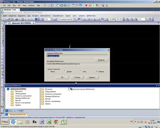The height and width of the screenshot is (128, 160).
Task: Click the Full screen icon in VMware toolbar
Action: tap(61, 5)
